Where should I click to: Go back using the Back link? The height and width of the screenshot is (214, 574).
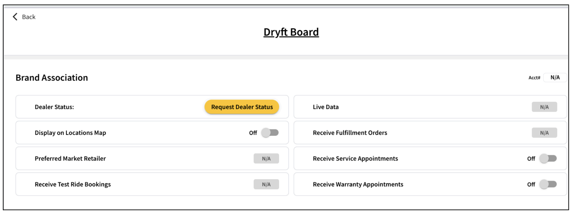24,17
